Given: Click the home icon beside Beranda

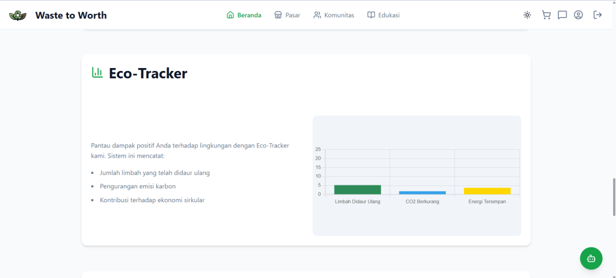Looking at the screenshot, I should click(x=230, y=15).
